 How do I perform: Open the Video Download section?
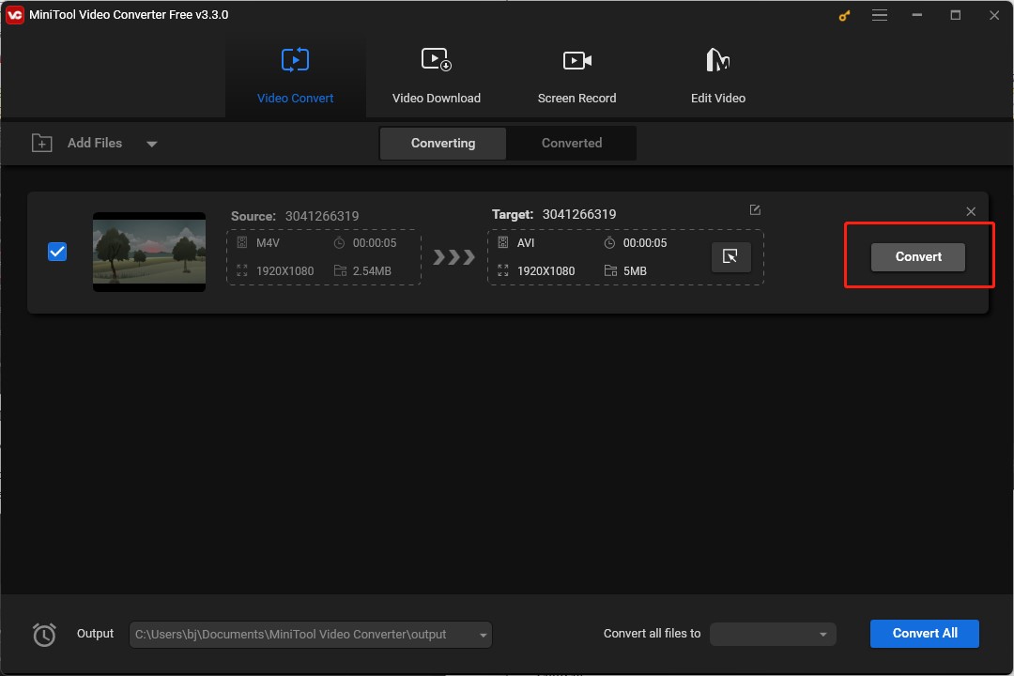[x=436, y=73]
